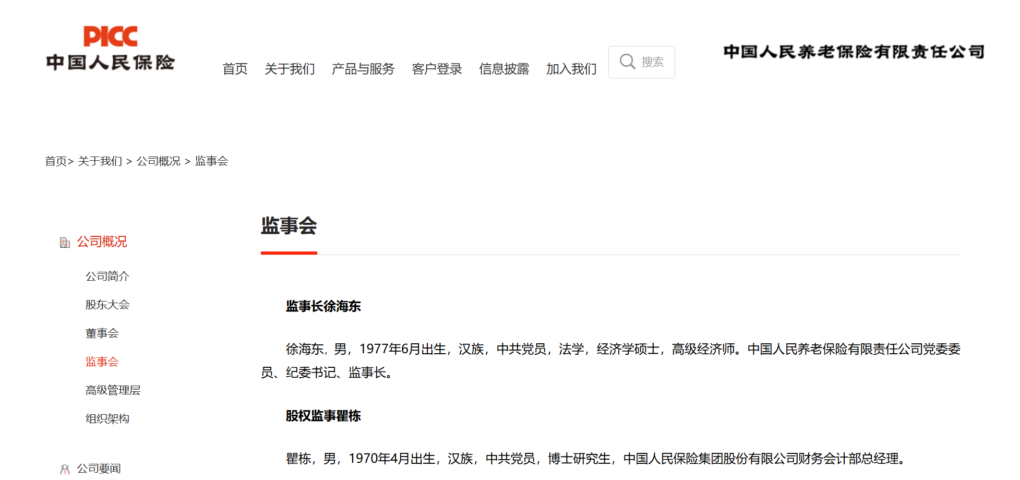Select 公司概况 sidebar section heading

(102, 242)
